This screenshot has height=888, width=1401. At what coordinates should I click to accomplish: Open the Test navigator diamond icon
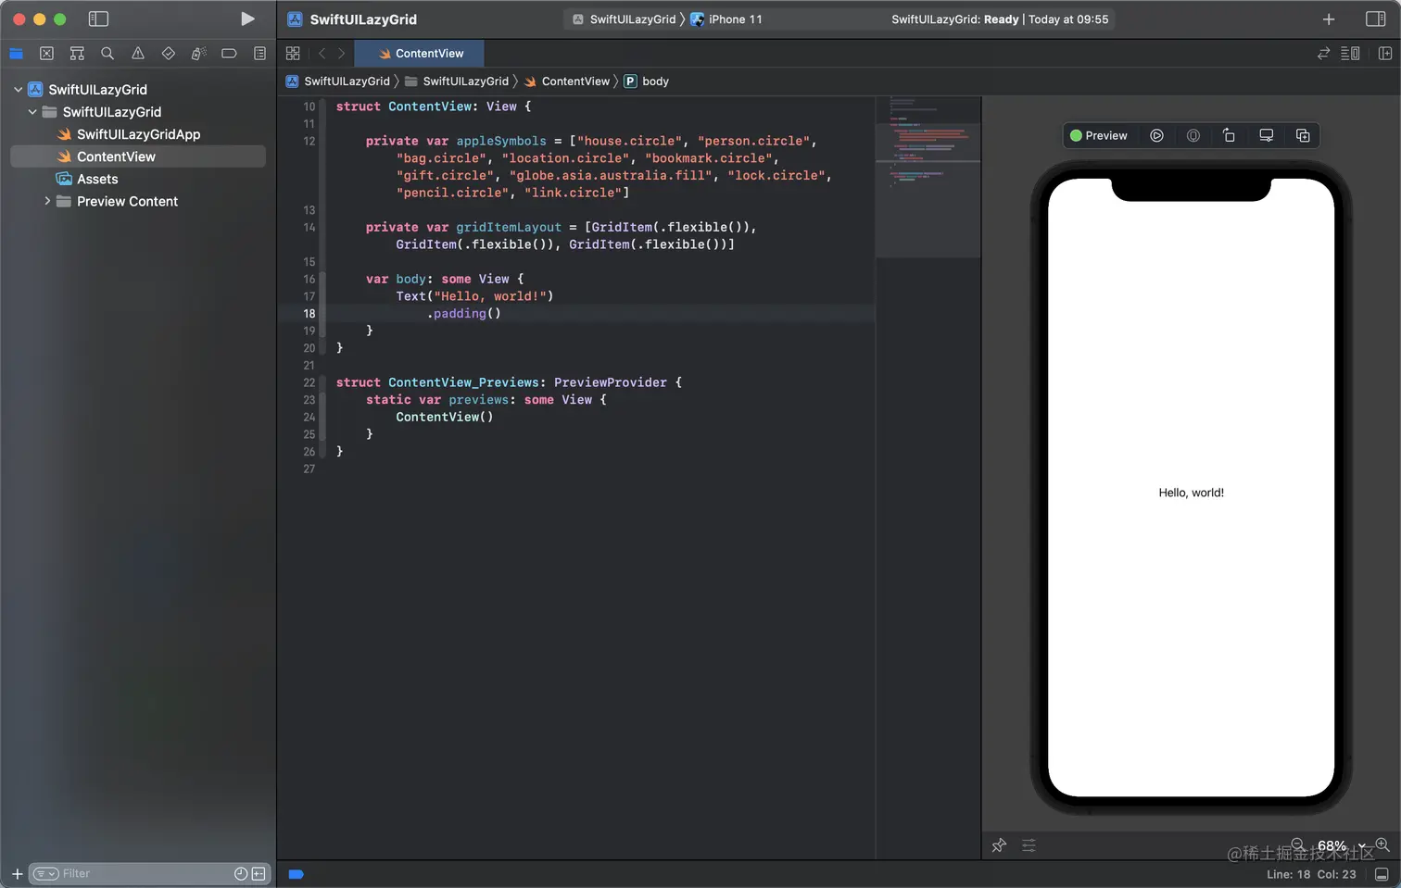[x=168, y=54]
